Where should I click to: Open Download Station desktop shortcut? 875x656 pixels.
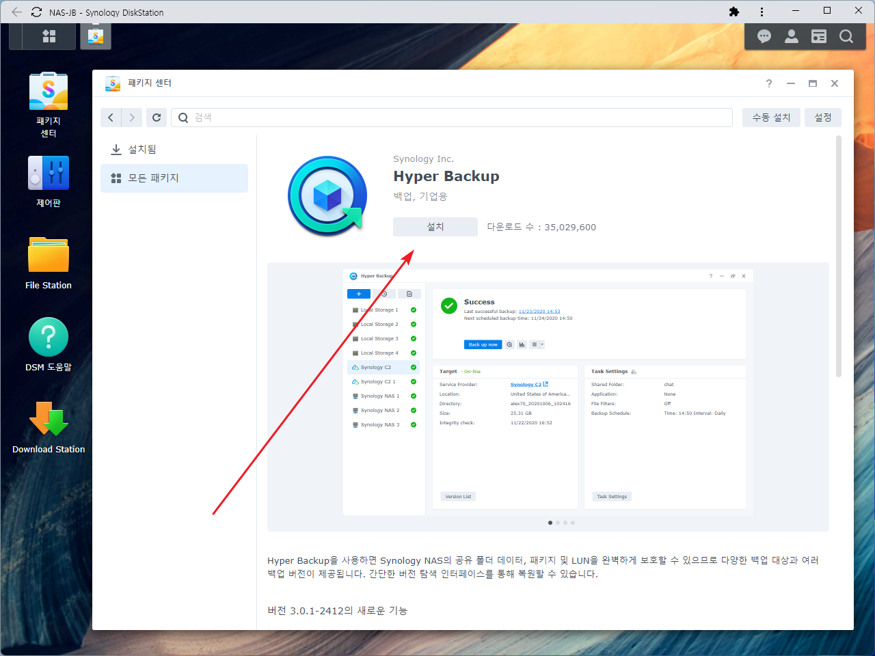click(49, 428)
